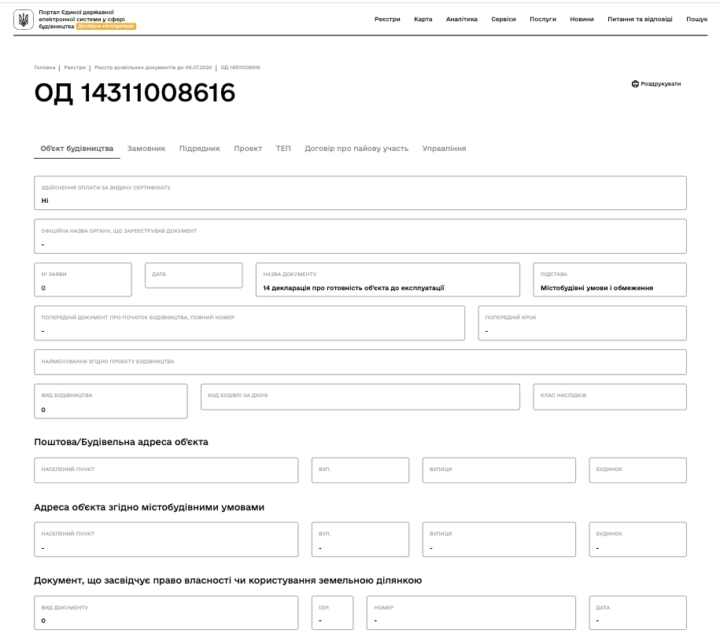The image size is (720, 637).
Task: Open the Управління tab
Action: [444, 149]
